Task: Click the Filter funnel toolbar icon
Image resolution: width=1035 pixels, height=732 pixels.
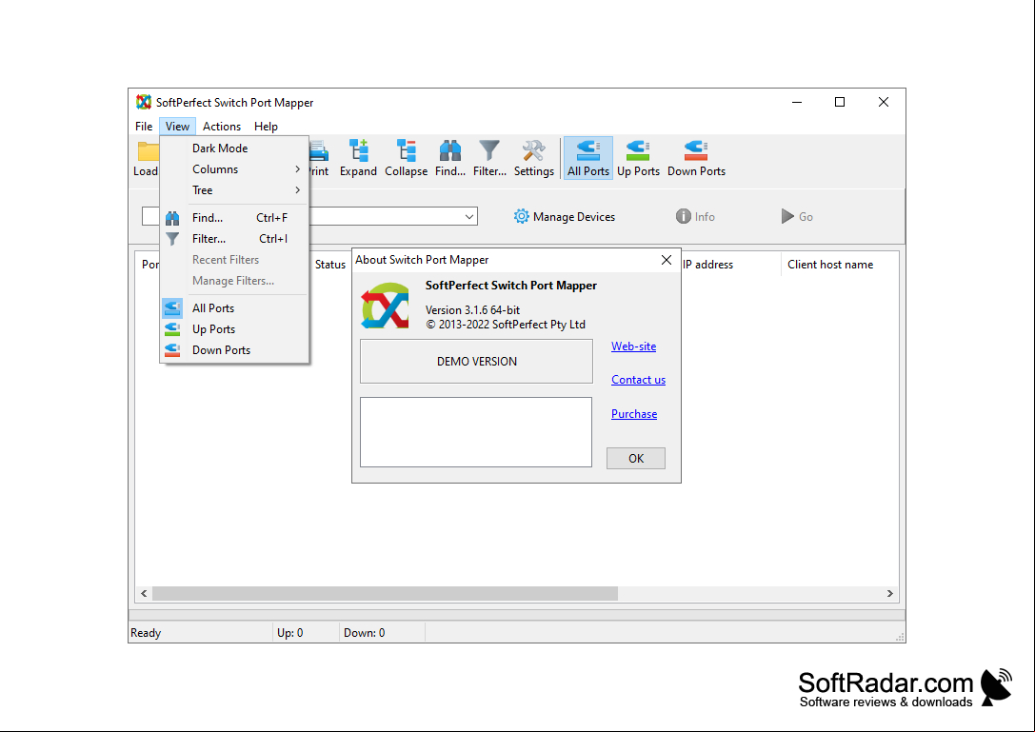Action: tap(489, 151)
